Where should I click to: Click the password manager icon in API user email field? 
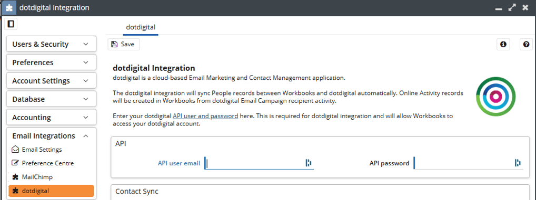point(309,163)
